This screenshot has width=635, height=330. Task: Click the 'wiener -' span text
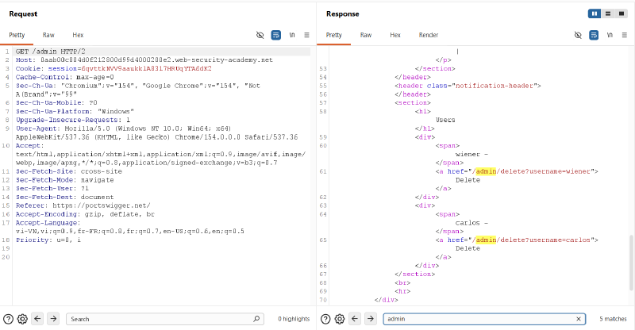point(471,154)
